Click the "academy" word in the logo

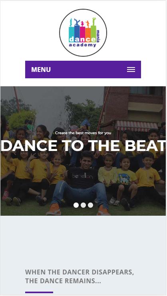click(82, 45)
